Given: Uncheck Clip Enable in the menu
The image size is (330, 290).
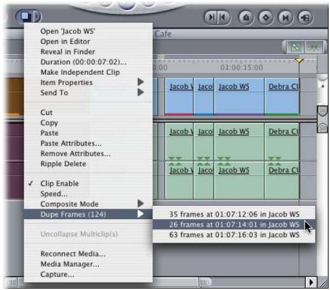Looking at the screenshot, I should [x=88, y=184].
